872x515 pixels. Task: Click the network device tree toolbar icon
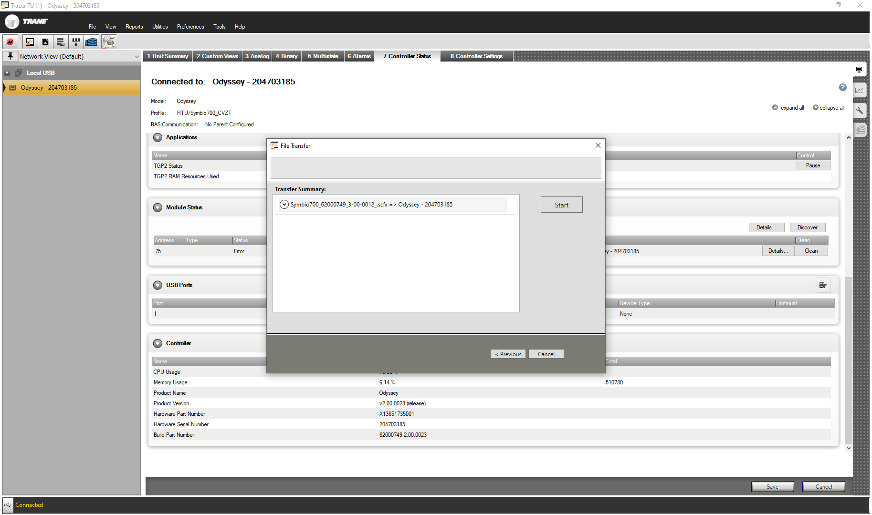(x=76, y=42)
